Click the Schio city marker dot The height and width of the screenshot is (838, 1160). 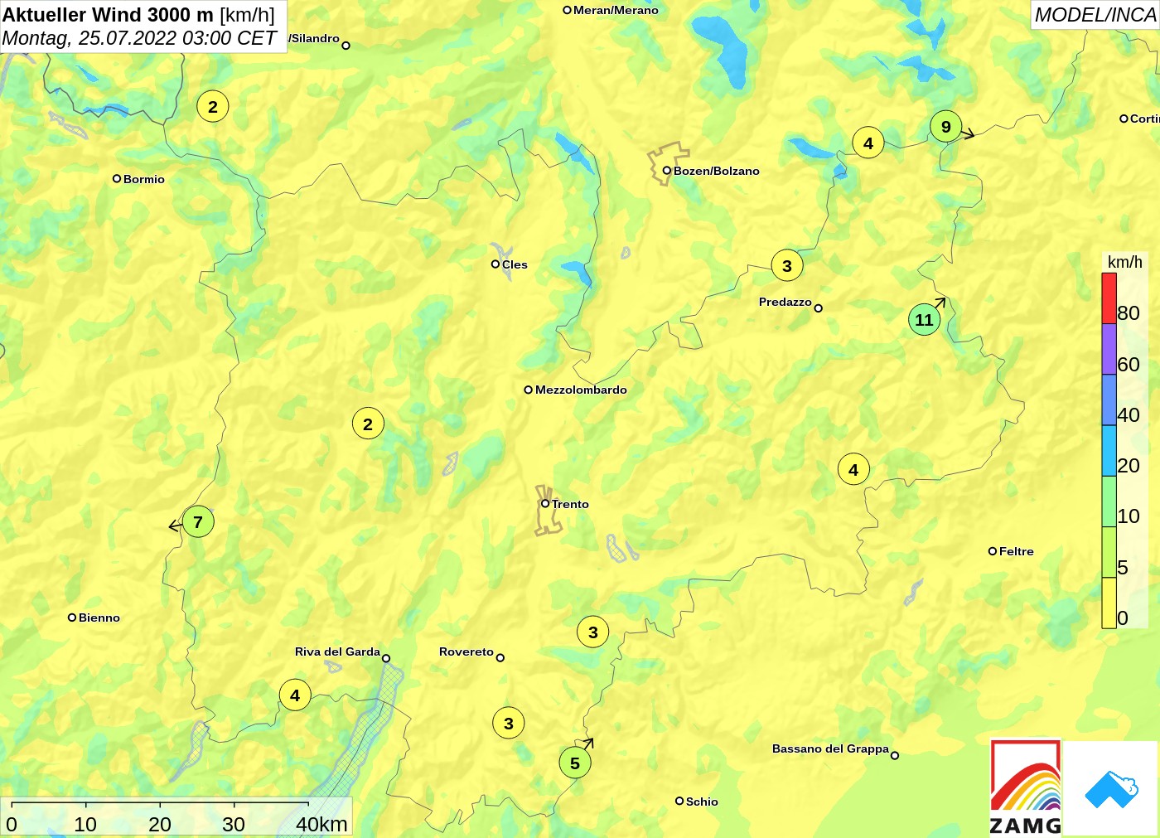point(679,801)
